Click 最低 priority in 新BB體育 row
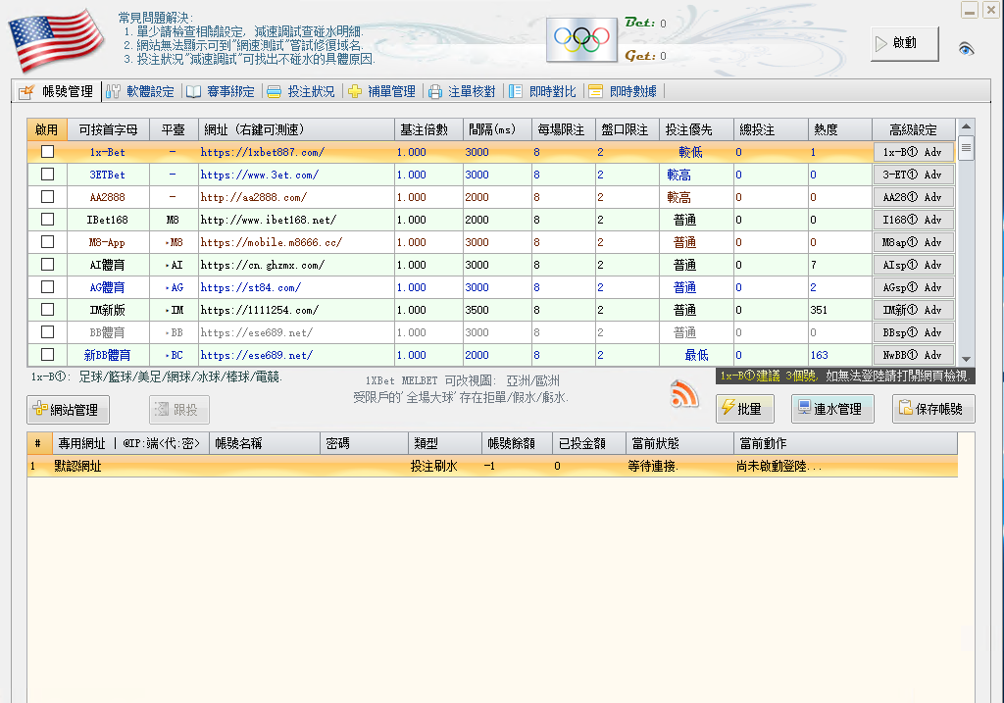This screenshot has height=703, width=1004. click(x=696, y=355)
